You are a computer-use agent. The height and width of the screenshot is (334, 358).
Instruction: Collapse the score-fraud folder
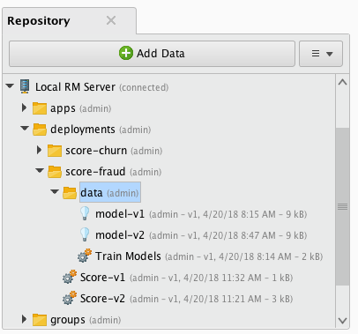(x=40, y=171)
